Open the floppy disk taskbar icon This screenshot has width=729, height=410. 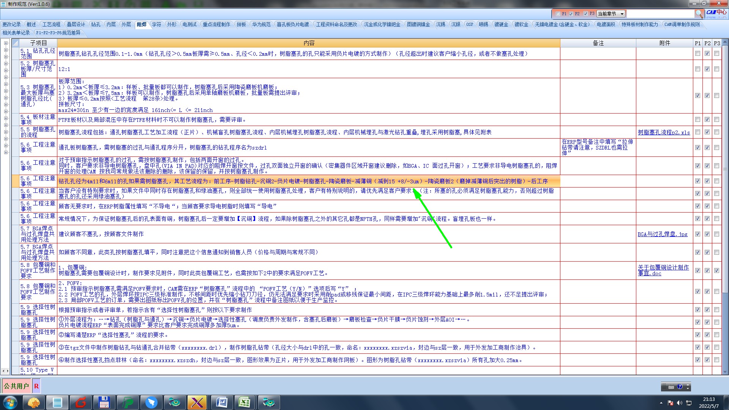tap(104, 402)
